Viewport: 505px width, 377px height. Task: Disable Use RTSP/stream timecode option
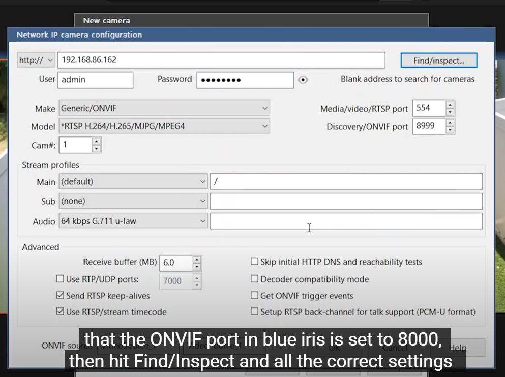point(60,312)
